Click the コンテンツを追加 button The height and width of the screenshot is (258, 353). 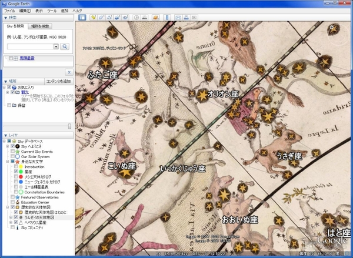point(58,81)
